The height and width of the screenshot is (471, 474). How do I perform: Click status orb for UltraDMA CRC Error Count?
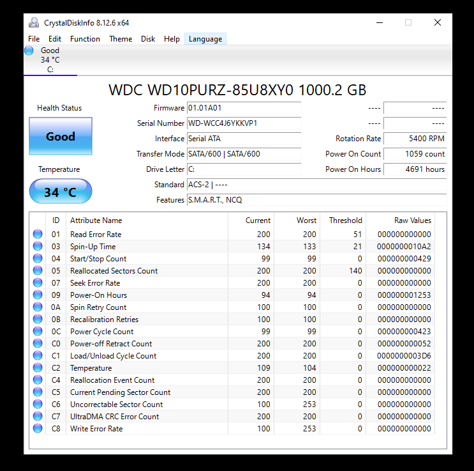(38, 416)
